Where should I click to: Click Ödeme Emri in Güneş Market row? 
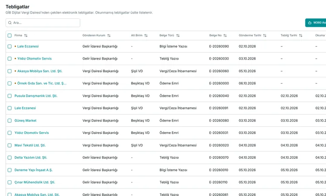[x=169, y=120]
